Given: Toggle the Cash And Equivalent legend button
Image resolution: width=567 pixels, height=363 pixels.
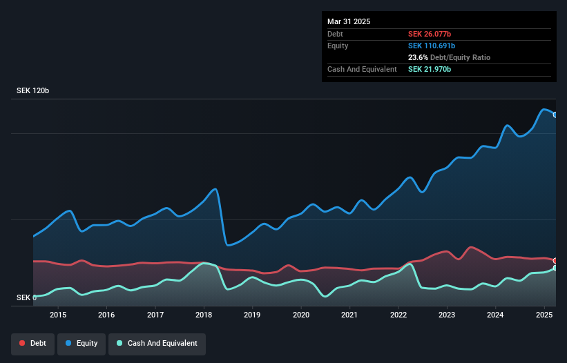Looking at the screenshot, I should 157,344.
